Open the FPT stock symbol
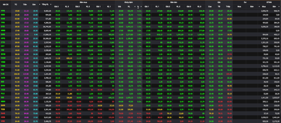281x123 pixels. [x=3, y=46]
